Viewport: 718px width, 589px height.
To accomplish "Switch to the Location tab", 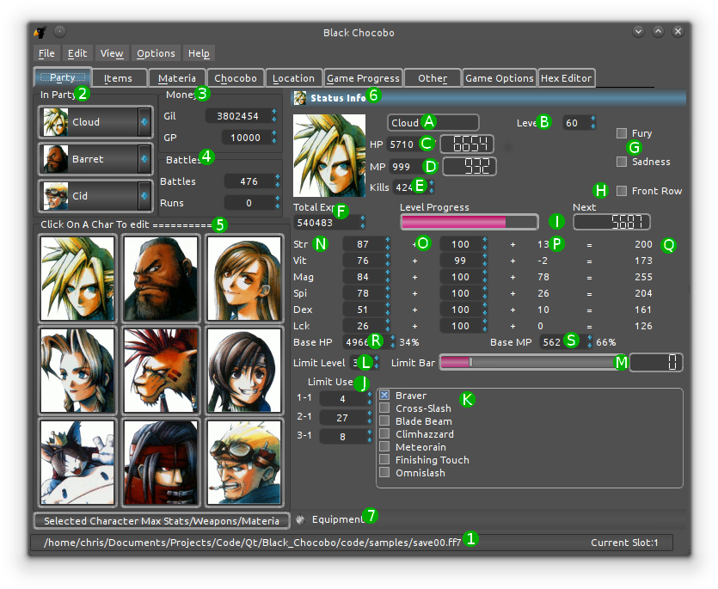I will pyautogui.click(x=293, y=78).
